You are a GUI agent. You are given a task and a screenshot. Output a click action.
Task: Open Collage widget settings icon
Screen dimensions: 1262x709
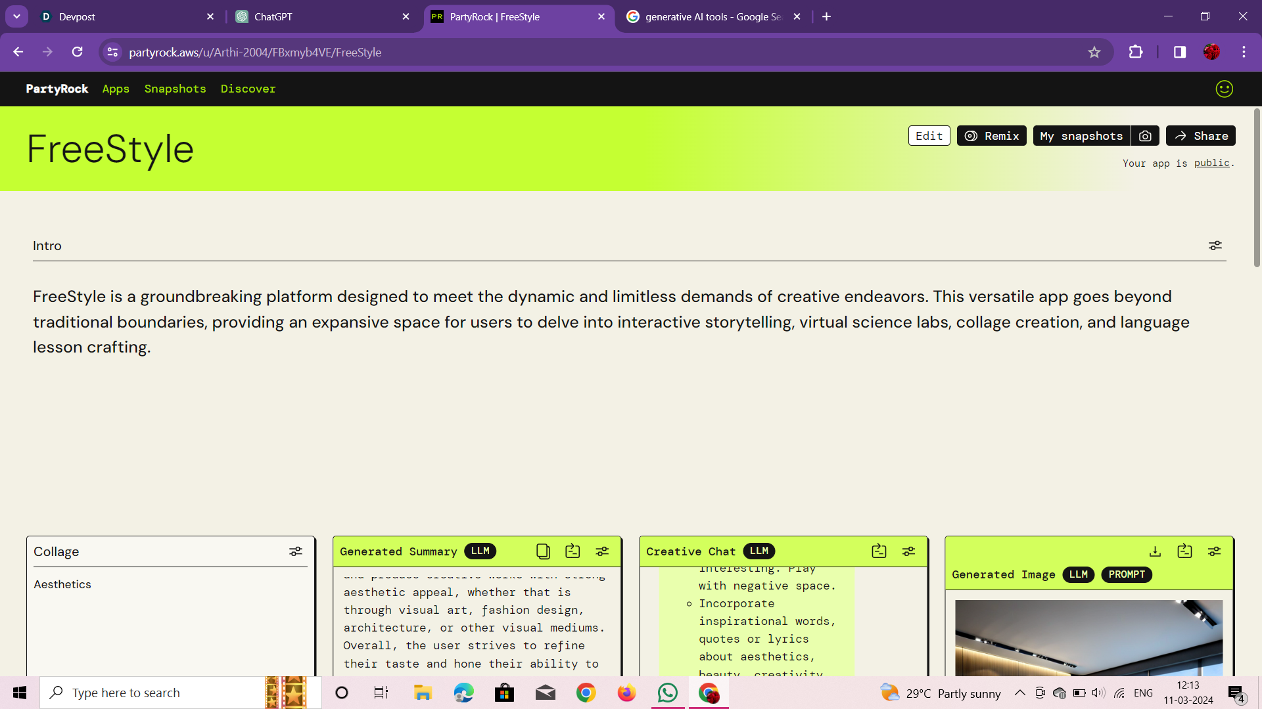coord(296,551)
